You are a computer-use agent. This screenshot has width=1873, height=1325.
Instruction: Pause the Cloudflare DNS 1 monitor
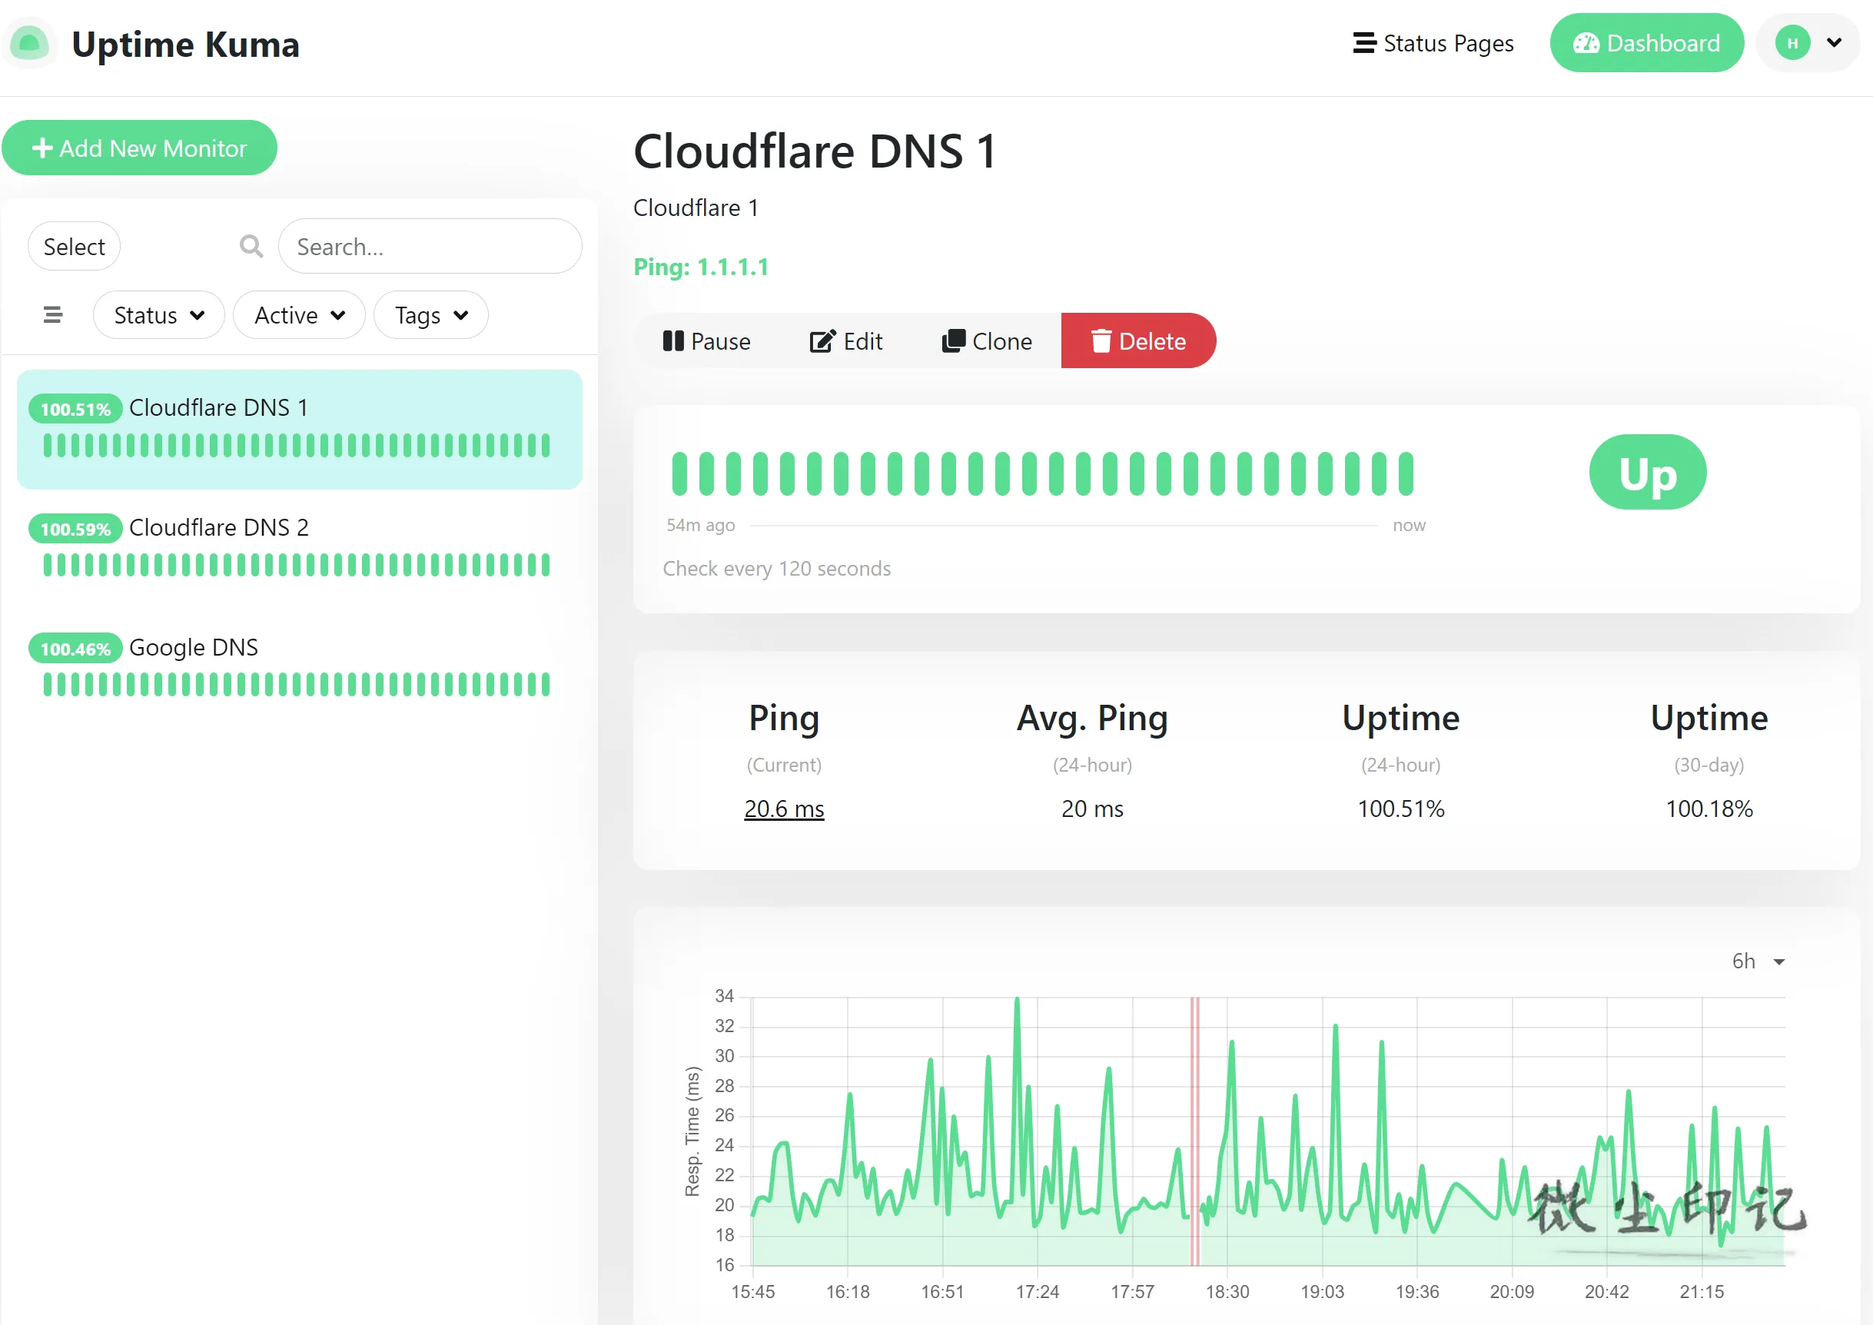click(x=706, y=341)
